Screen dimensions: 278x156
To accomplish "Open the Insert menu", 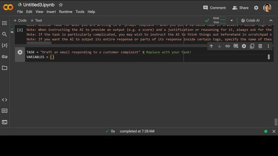I will coord(51,12).
